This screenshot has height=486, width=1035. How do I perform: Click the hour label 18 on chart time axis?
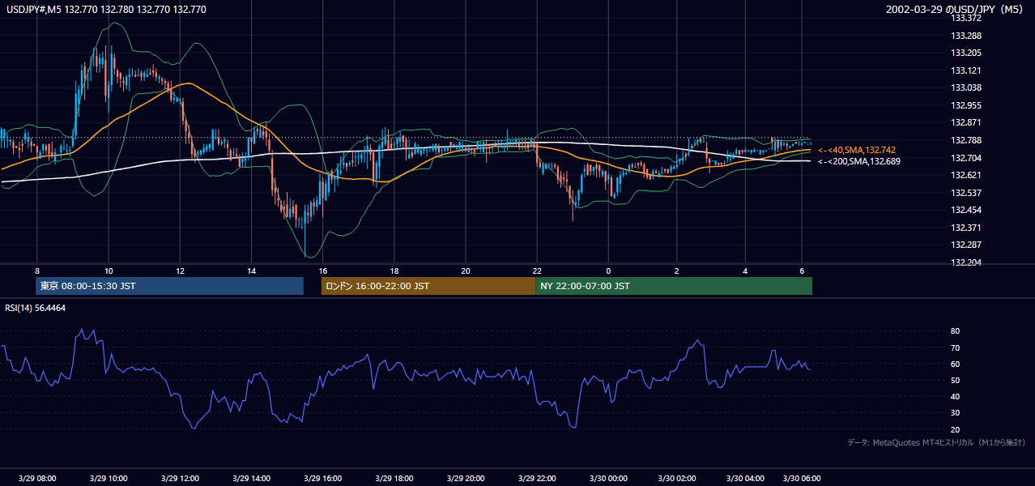click(394, 271)
